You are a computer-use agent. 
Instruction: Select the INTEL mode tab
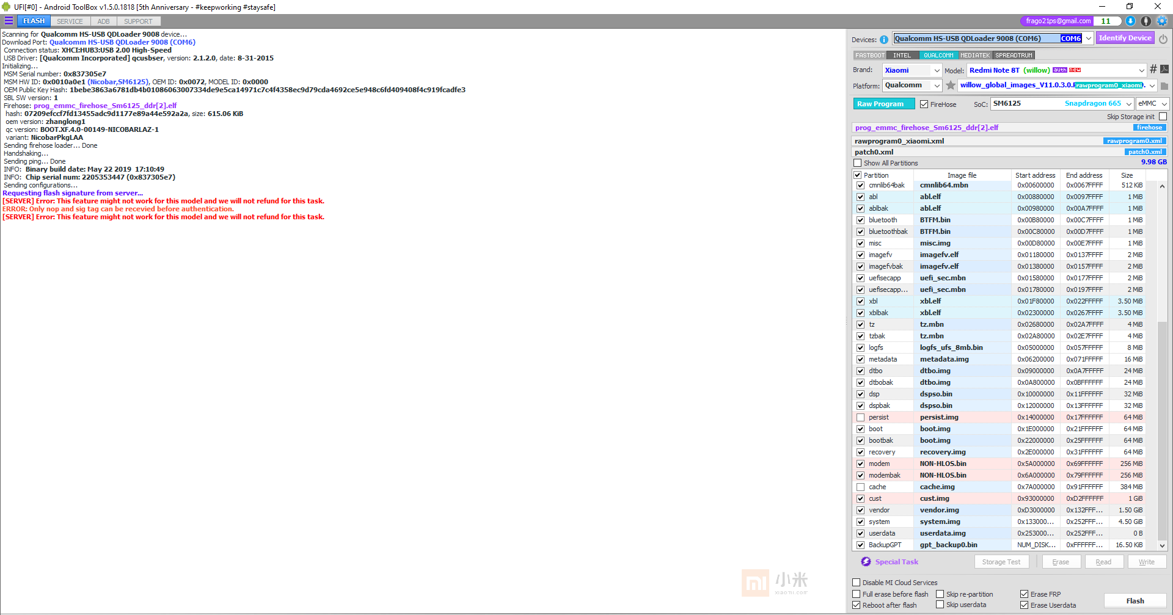[902, 55]
